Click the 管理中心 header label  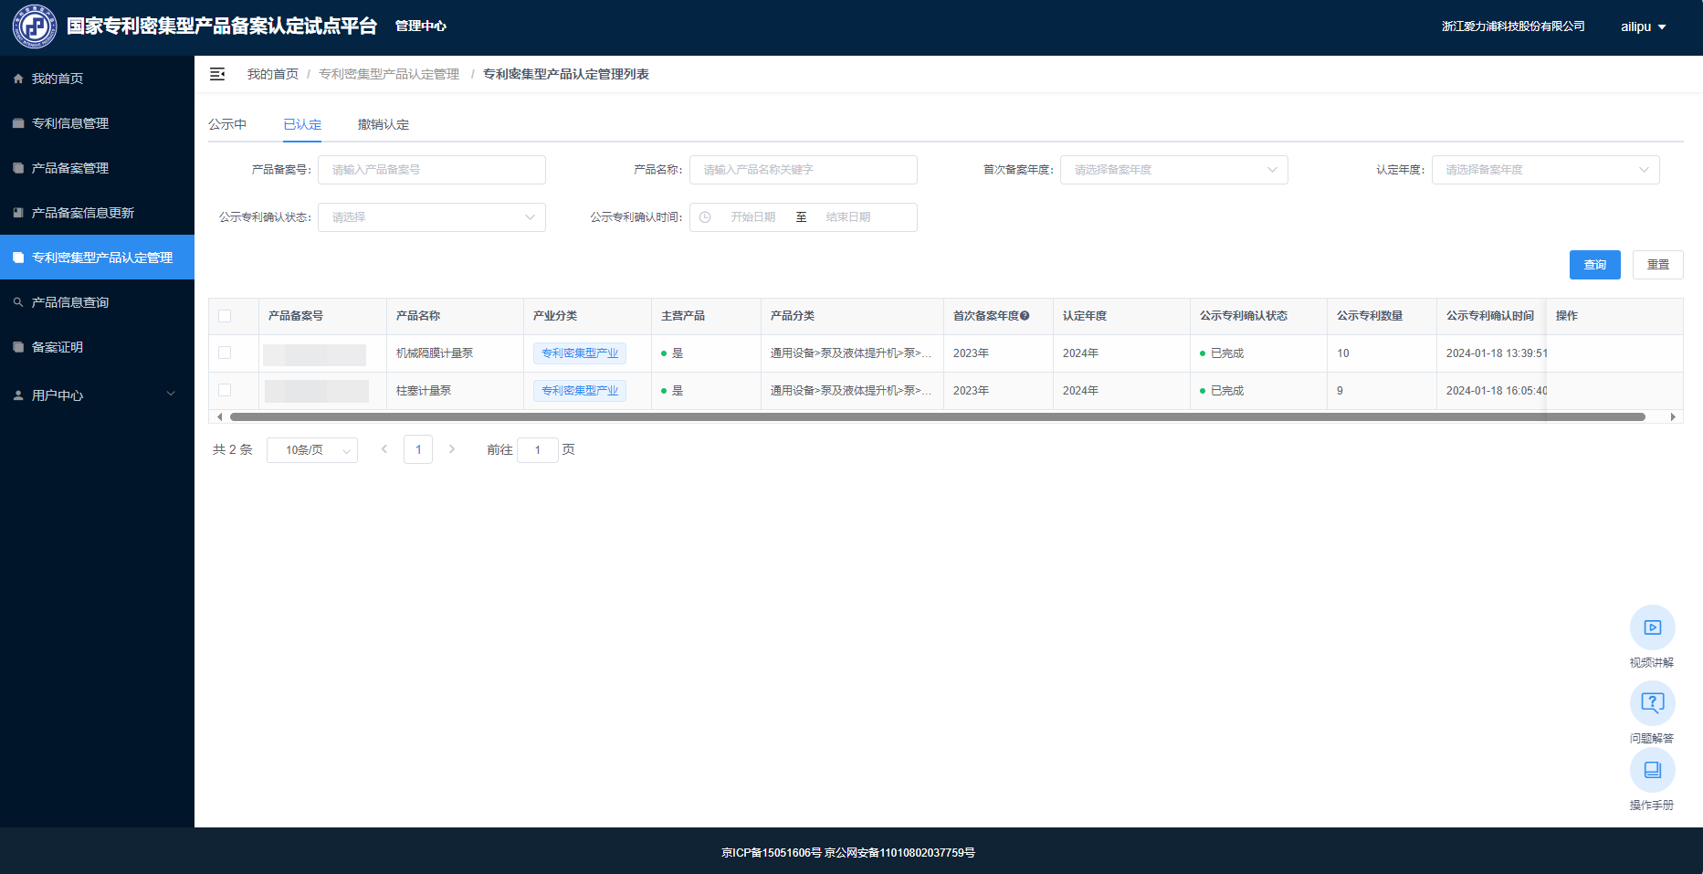[421, 26]
